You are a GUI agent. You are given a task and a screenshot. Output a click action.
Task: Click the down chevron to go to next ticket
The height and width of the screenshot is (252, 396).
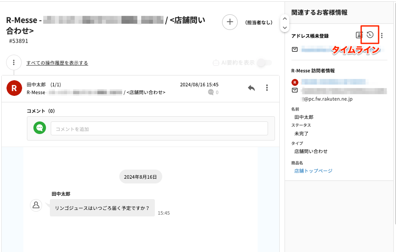click(285, 27)
